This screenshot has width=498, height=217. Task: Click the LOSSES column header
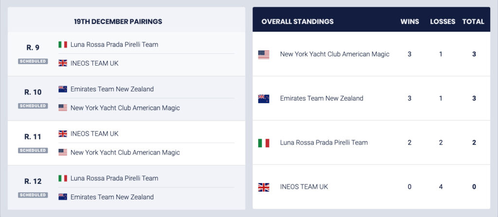(x=443, y=21)
